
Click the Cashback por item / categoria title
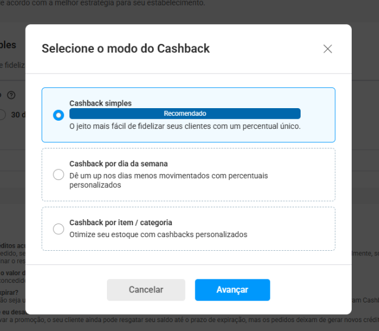pos(121,223)
